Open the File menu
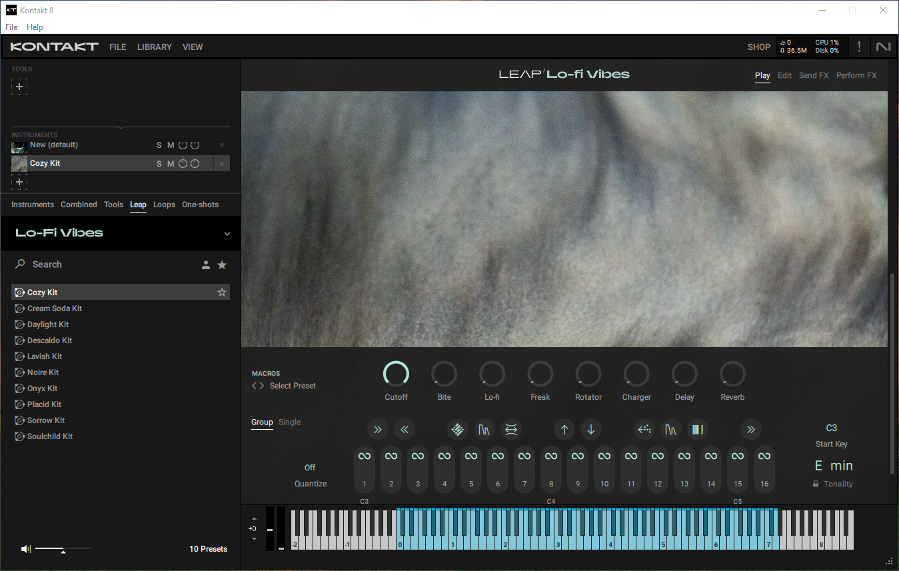The width and height of the screenshot is (899, 571). (x=11, y=27)
